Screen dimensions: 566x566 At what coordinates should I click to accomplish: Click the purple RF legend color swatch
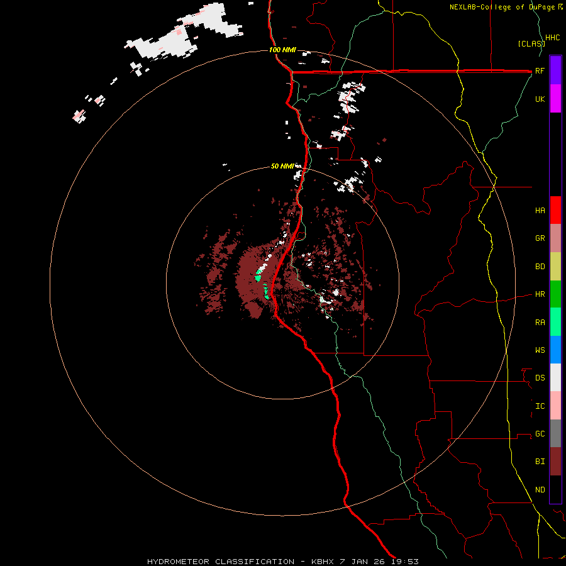(x=555, y=70)
